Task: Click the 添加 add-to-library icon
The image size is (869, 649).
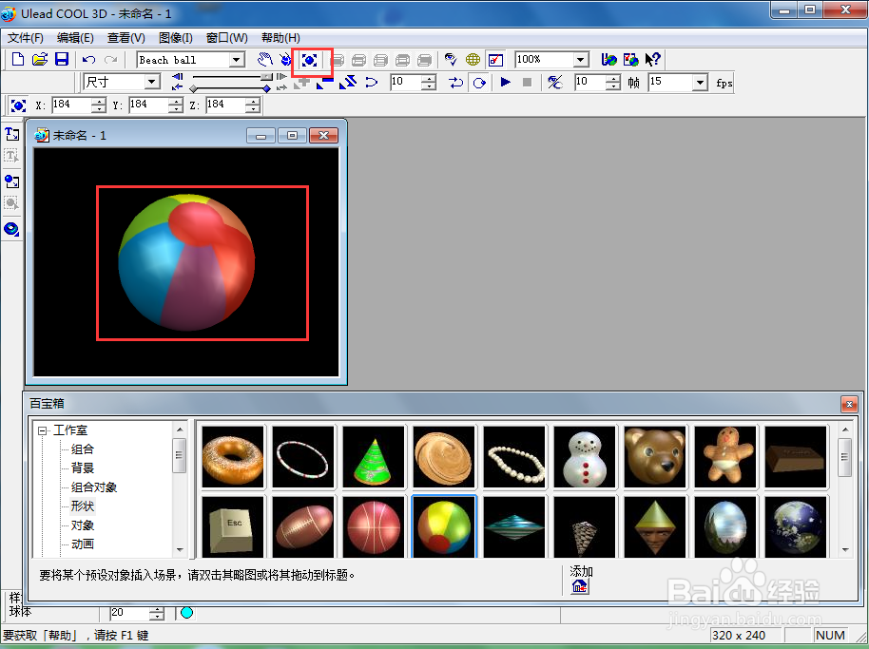Action: (x=579, y=586)
